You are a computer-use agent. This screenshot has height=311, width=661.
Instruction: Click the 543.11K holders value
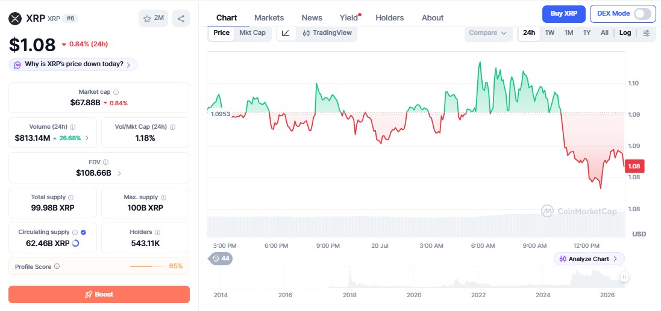145,243
